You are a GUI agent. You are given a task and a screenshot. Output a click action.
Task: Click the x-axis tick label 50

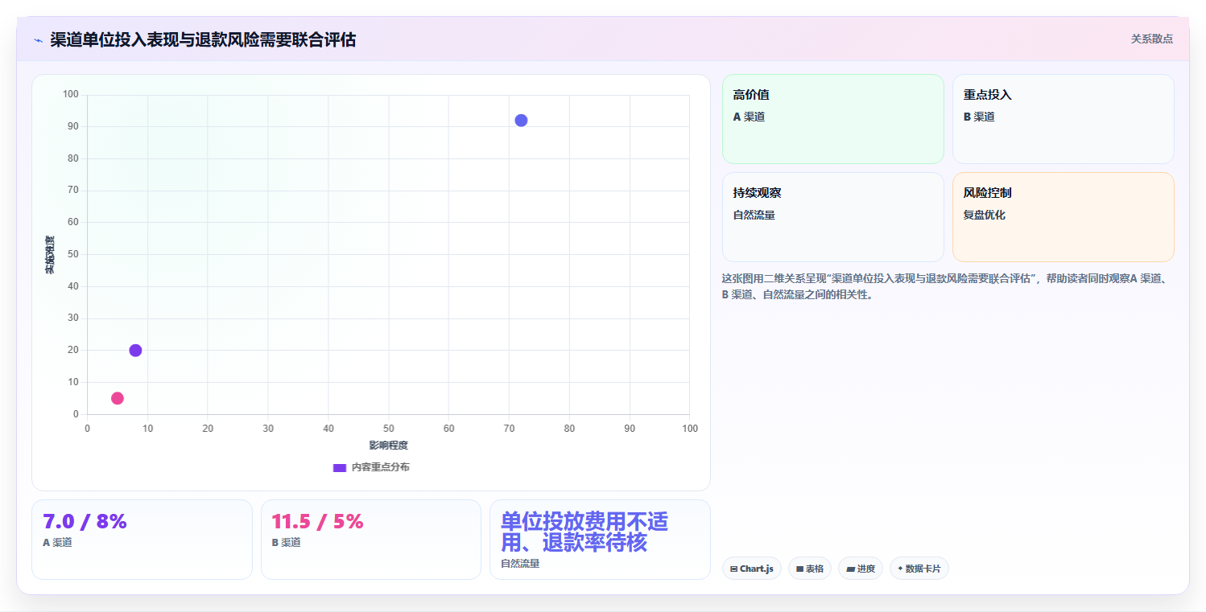pos(389,429)
